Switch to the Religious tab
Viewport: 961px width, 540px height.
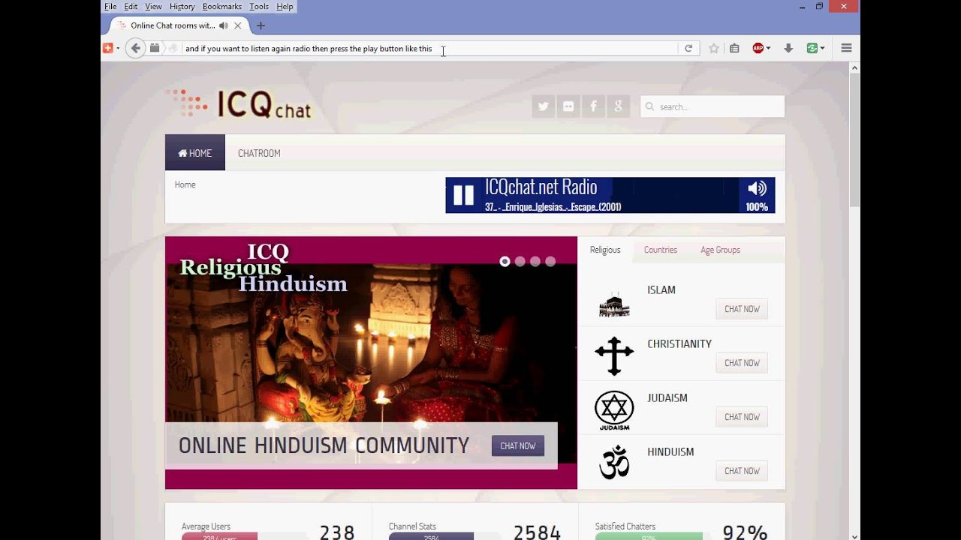click(605, 250)
